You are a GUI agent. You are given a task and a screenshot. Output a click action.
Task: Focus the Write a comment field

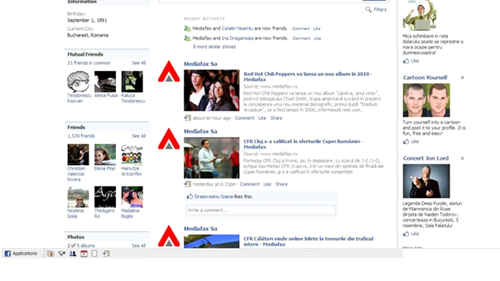[261, 210]
